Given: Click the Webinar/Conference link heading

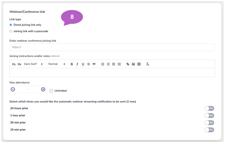Looking at the screenshot, I should pos(27,12).
